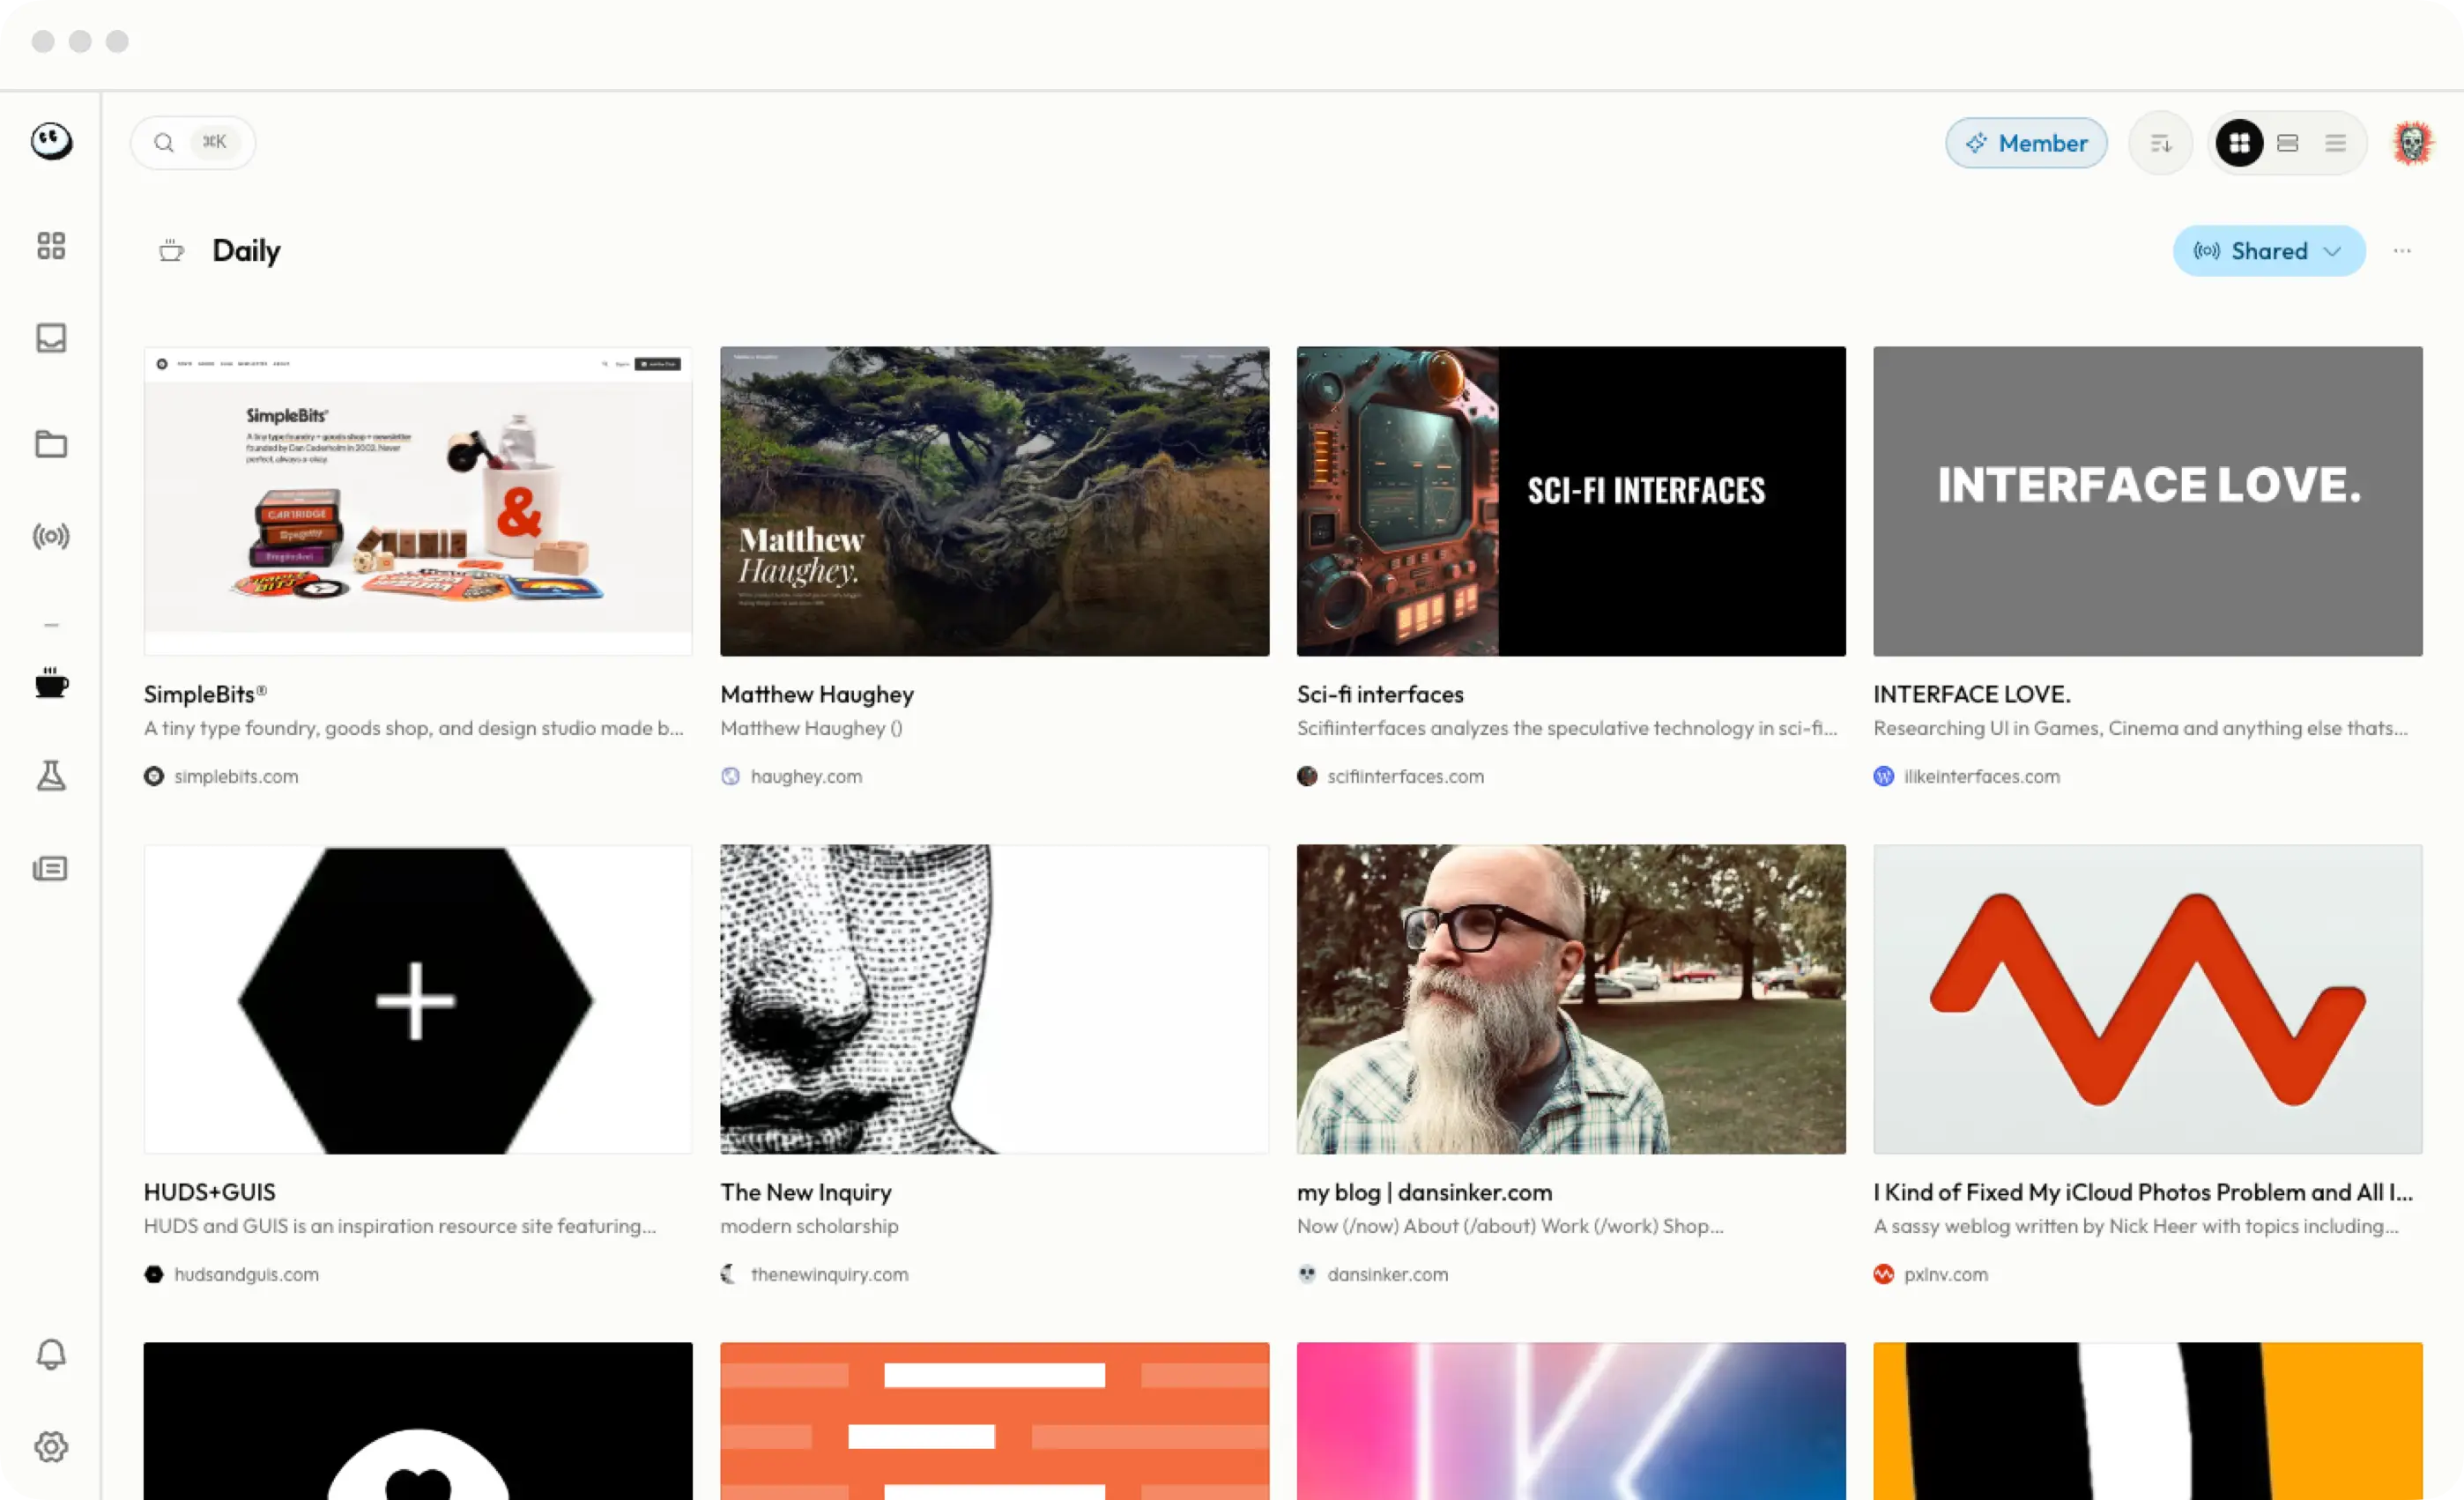This screenshot has height=1500, width=2464.
Task: Open settings gear icon in sidebar
Action: tap(51, 1446)
